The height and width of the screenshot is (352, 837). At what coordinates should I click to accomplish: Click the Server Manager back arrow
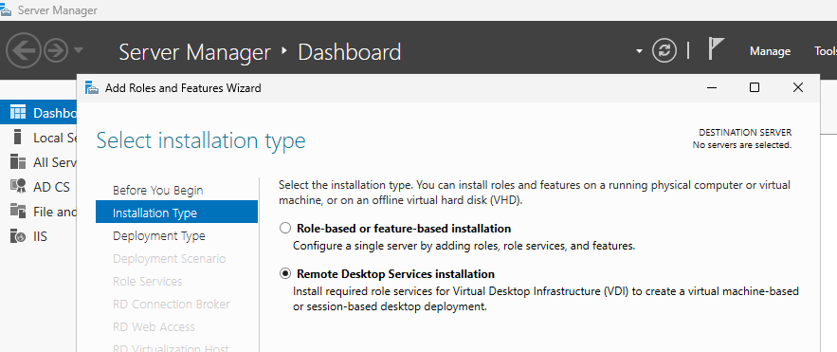(23, 50)
